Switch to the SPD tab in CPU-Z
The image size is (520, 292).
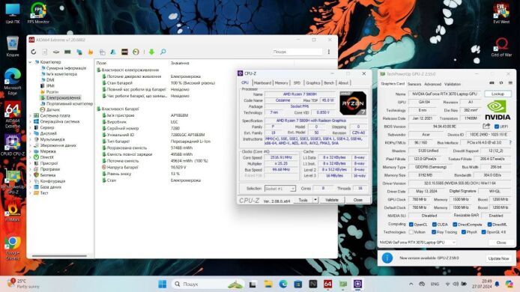tap(297, 83)
